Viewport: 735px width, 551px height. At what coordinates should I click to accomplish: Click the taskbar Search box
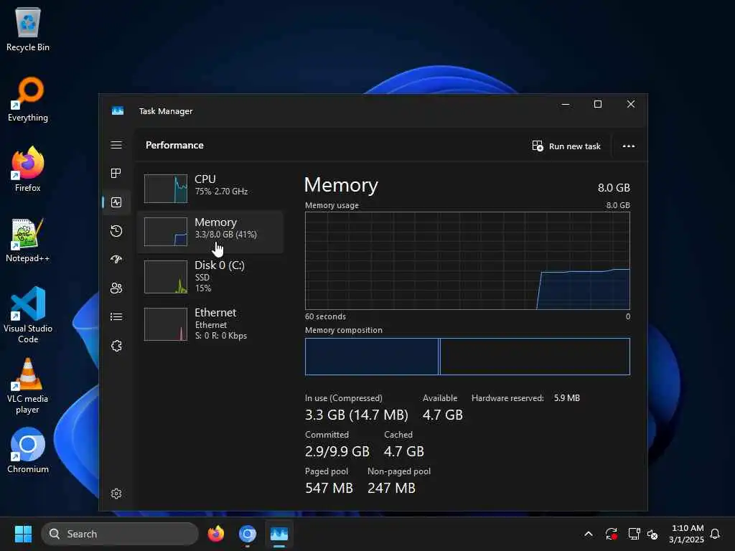pos(120,534)
